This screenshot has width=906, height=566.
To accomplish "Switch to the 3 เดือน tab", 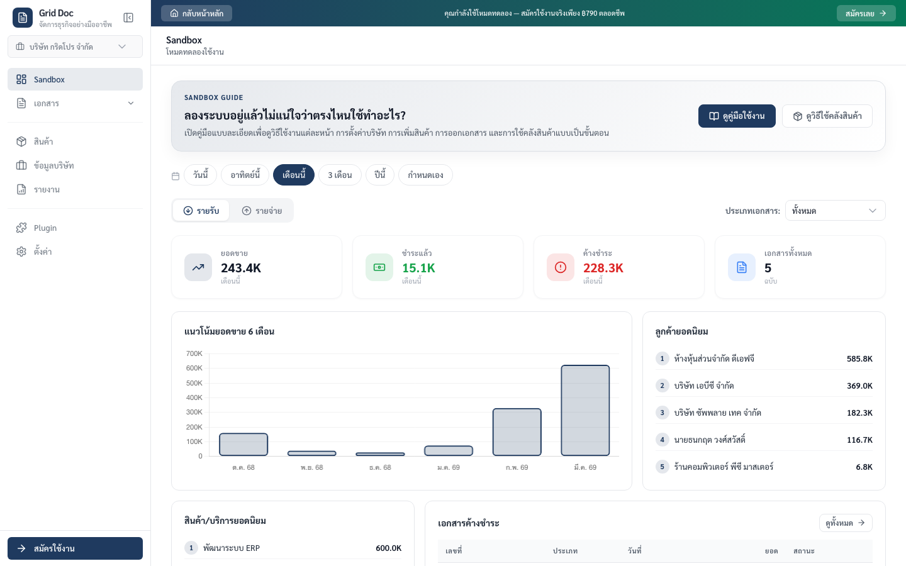I will click(x=340, y=175).
